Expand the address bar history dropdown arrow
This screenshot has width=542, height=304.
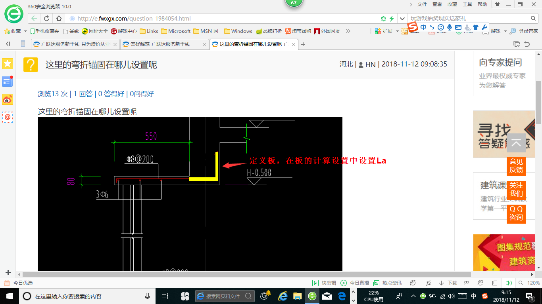[x=403, y=19]
